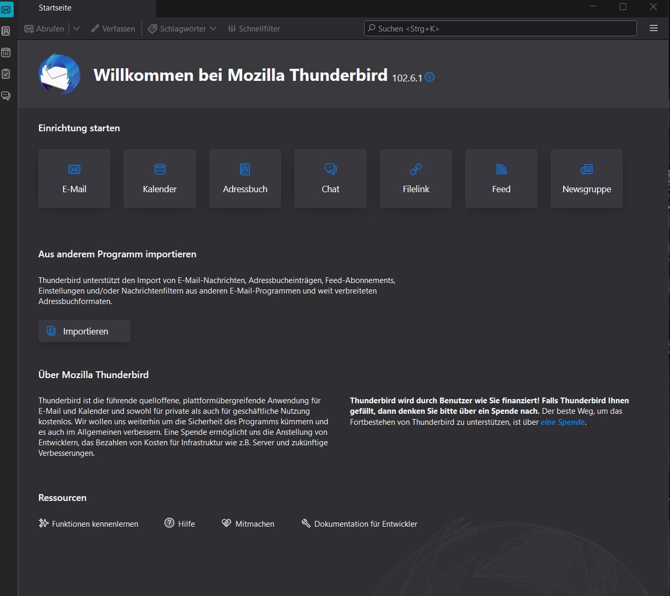The height and width of the screenshot is (596, 670).
Task: Minimize the Thunderbird window
Action: pos(593,7)
